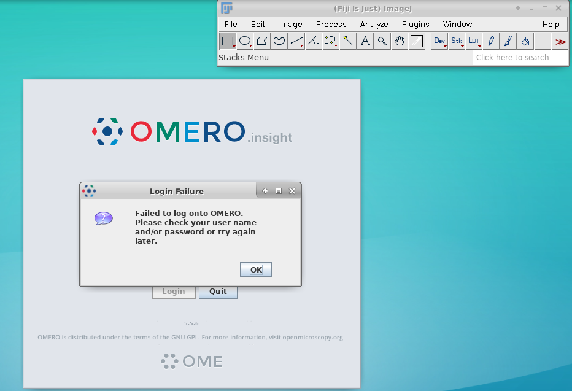572x391 pixels.
Task: Click the Fiji search field
Action: click(519, 57)
